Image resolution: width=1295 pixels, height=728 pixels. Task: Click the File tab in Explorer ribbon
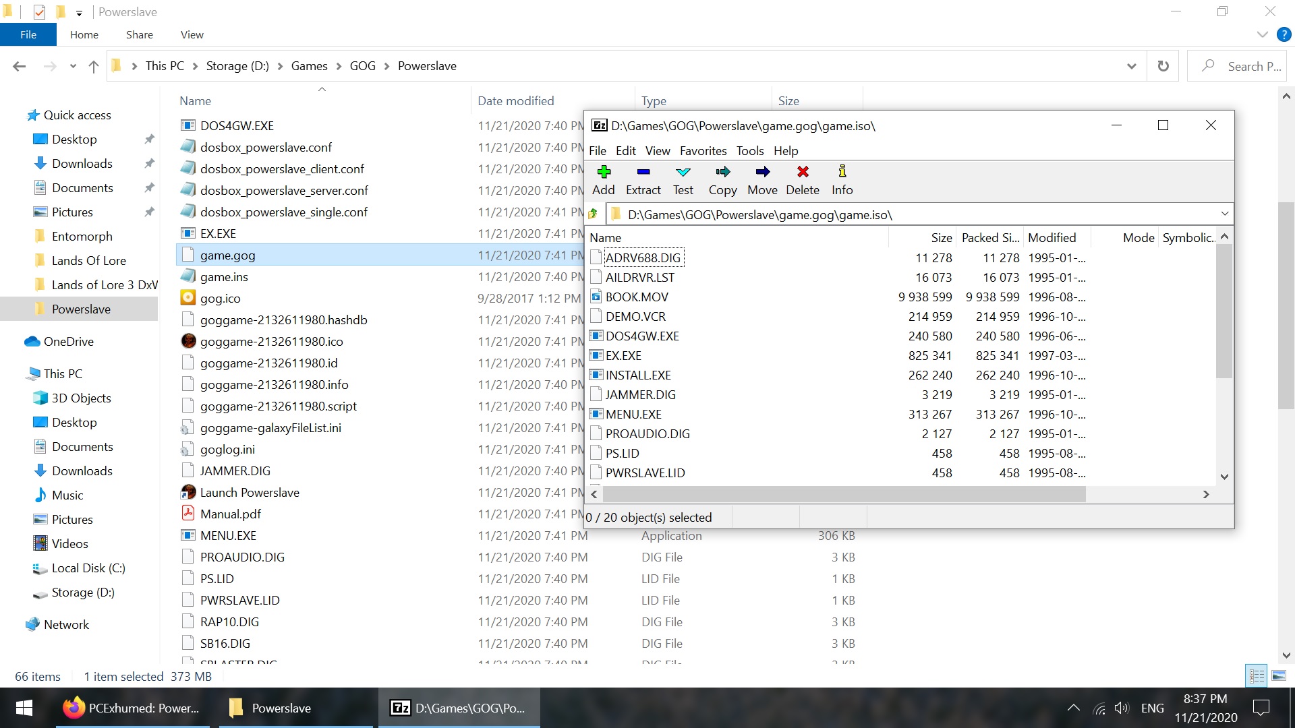point(28,34)
